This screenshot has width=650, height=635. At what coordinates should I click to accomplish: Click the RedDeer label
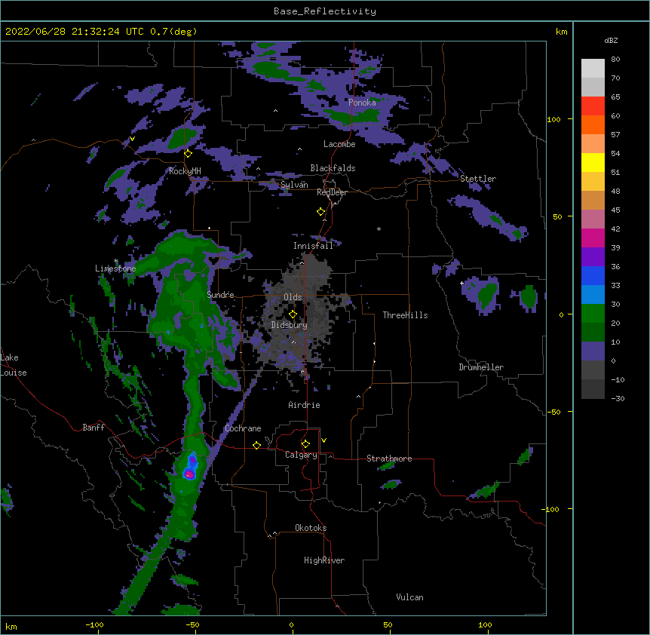point(332,192)
